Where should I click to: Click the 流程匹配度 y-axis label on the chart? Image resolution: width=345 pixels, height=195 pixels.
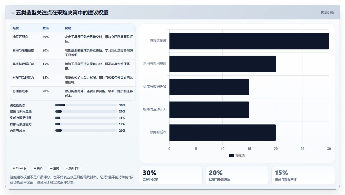[158, 41]
